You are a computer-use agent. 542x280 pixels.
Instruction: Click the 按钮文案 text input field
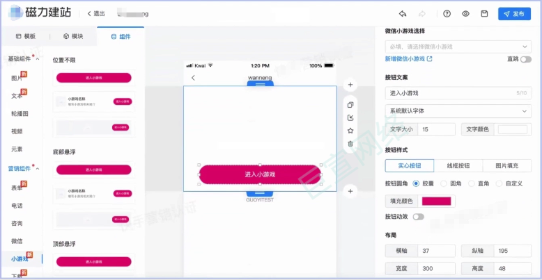pyautogui.click(x=458, y=93)
